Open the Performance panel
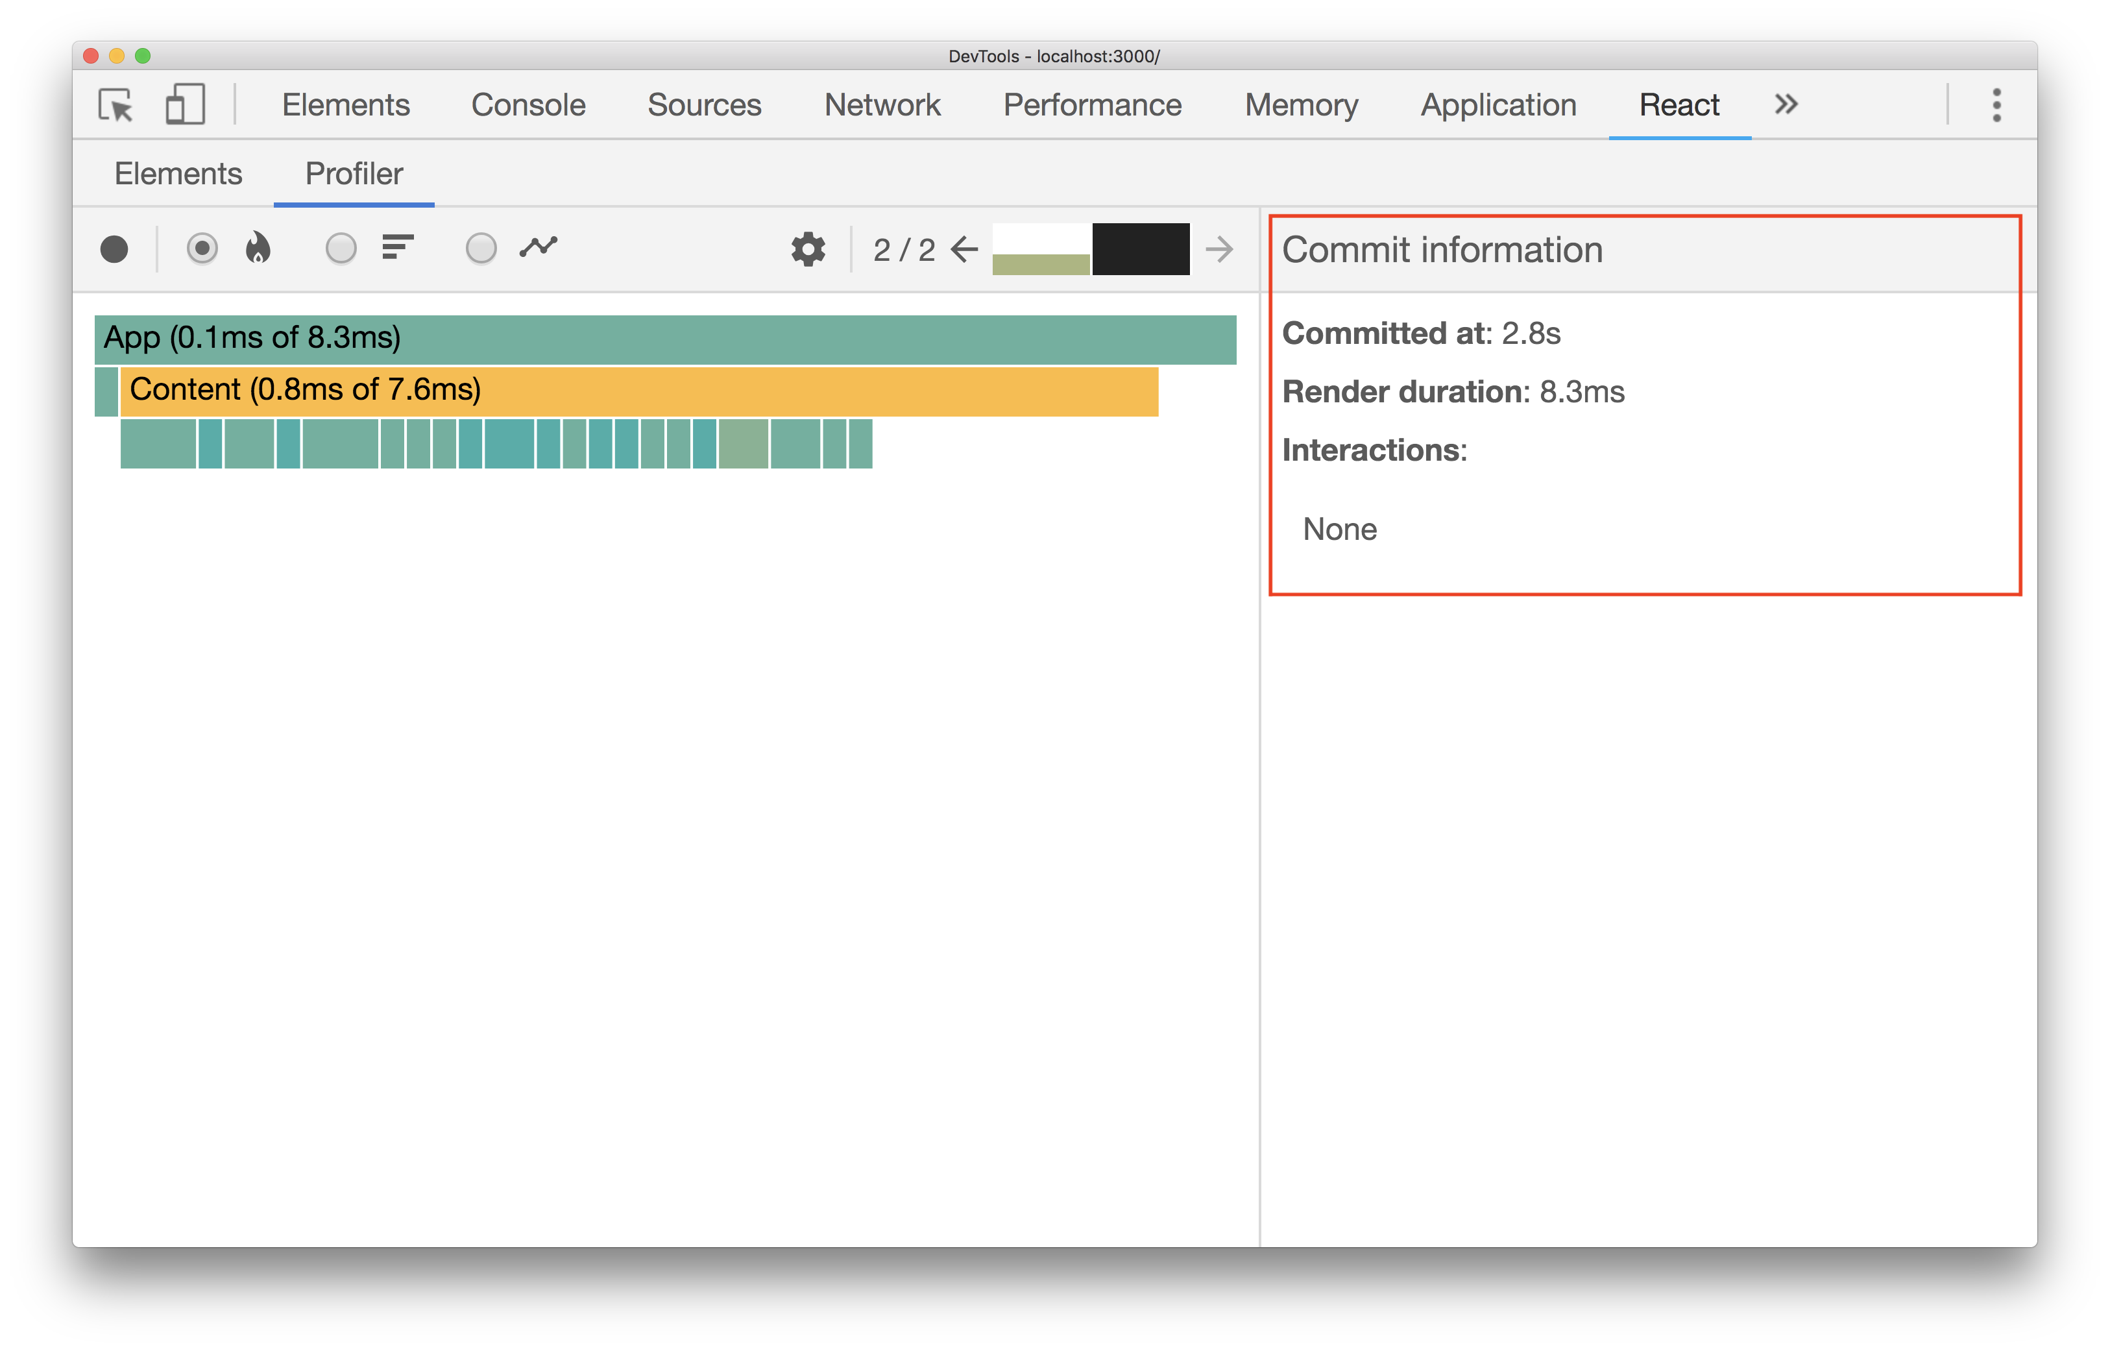2110x1351 pixels. (1093, 104)
